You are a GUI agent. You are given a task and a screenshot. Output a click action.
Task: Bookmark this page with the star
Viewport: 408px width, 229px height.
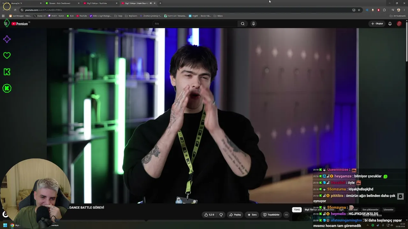pos(359,10)
